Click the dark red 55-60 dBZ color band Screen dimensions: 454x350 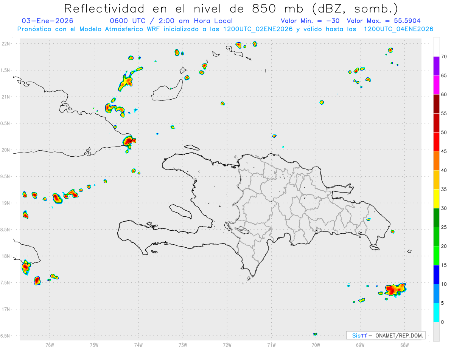[436, 104]
